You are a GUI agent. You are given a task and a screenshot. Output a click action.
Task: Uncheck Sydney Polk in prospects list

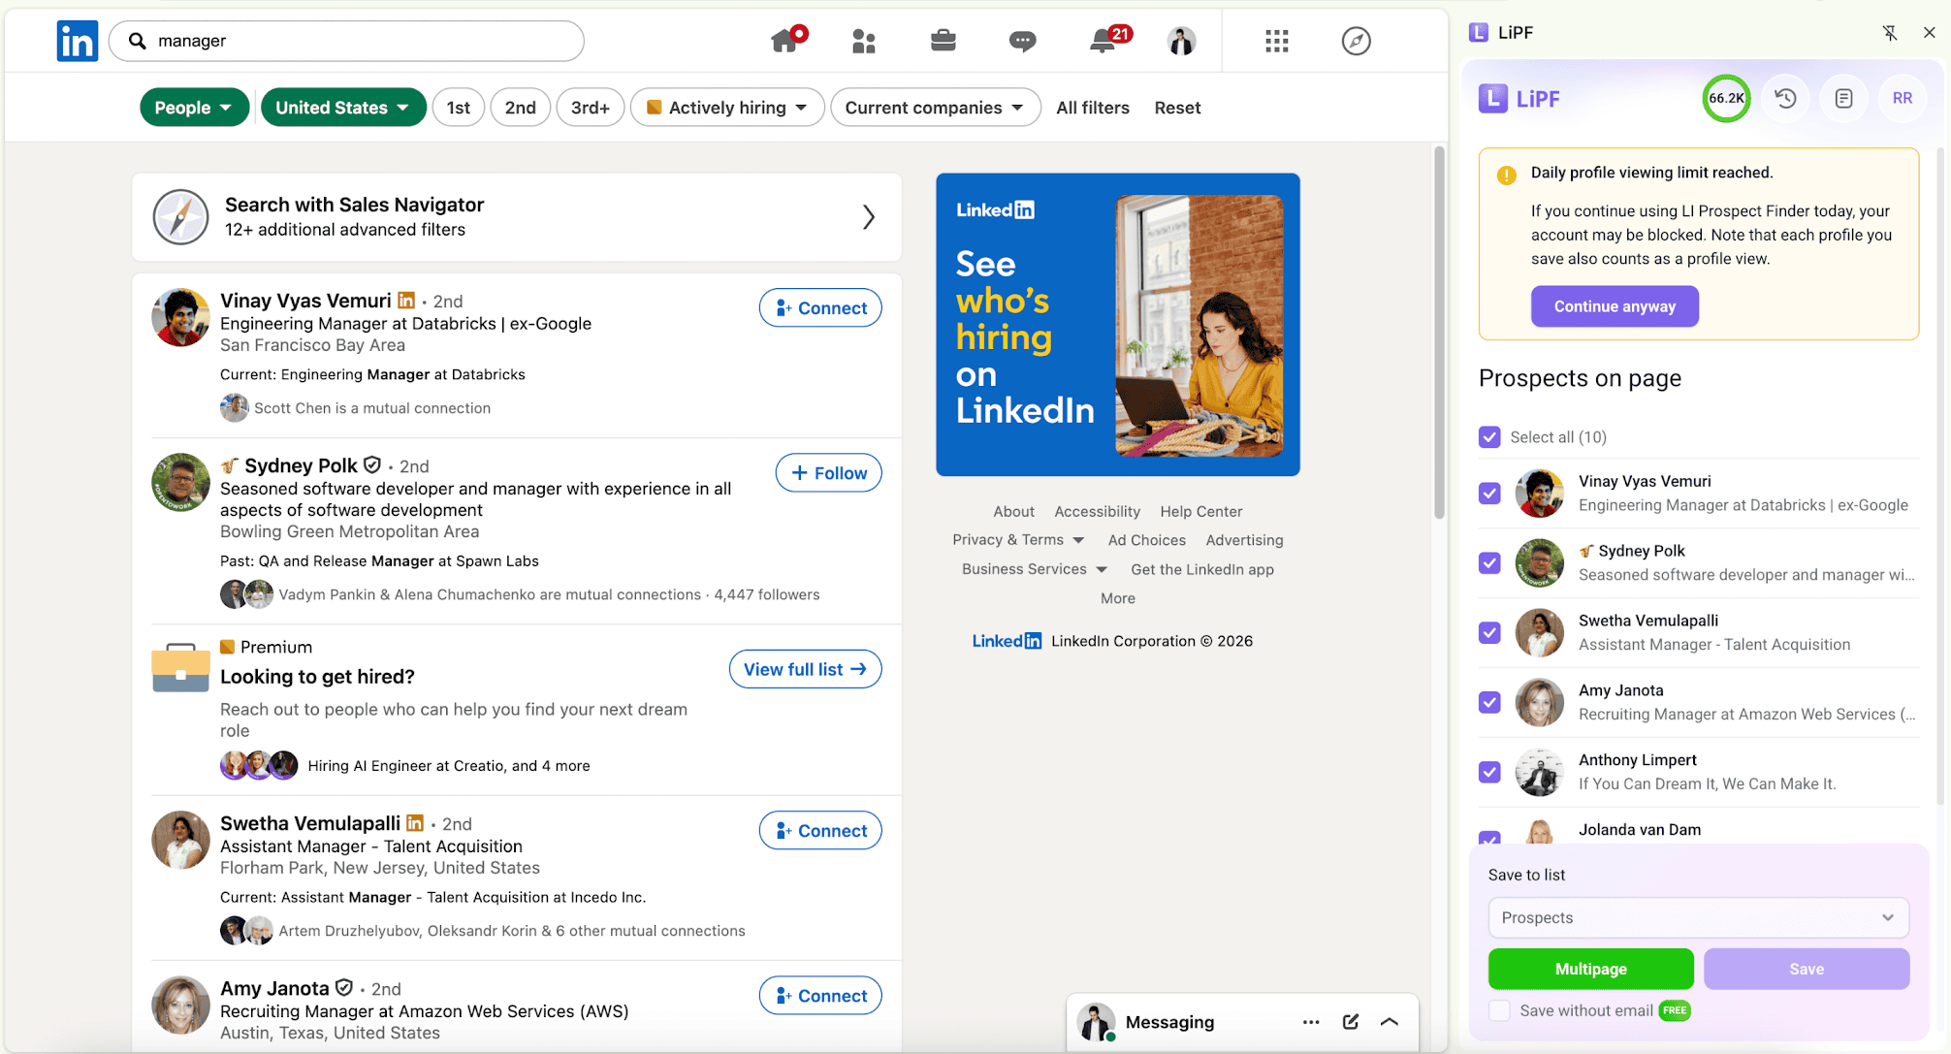pyautogui.click(x=1489, y=563)
